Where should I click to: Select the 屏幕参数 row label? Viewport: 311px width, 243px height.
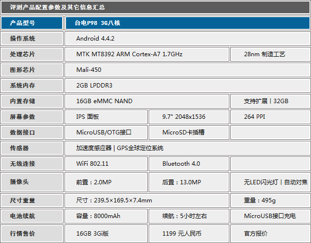[x=32, y=117]
